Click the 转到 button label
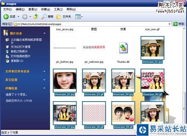187x136 pixels. [x=181, y=24]
